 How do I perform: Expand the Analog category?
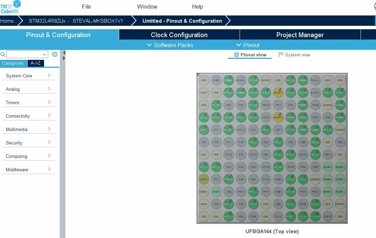pos(29,89)
